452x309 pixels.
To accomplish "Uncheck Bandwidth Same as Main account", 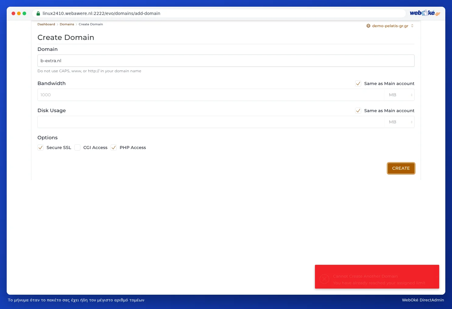I will [x=358, y=83].
